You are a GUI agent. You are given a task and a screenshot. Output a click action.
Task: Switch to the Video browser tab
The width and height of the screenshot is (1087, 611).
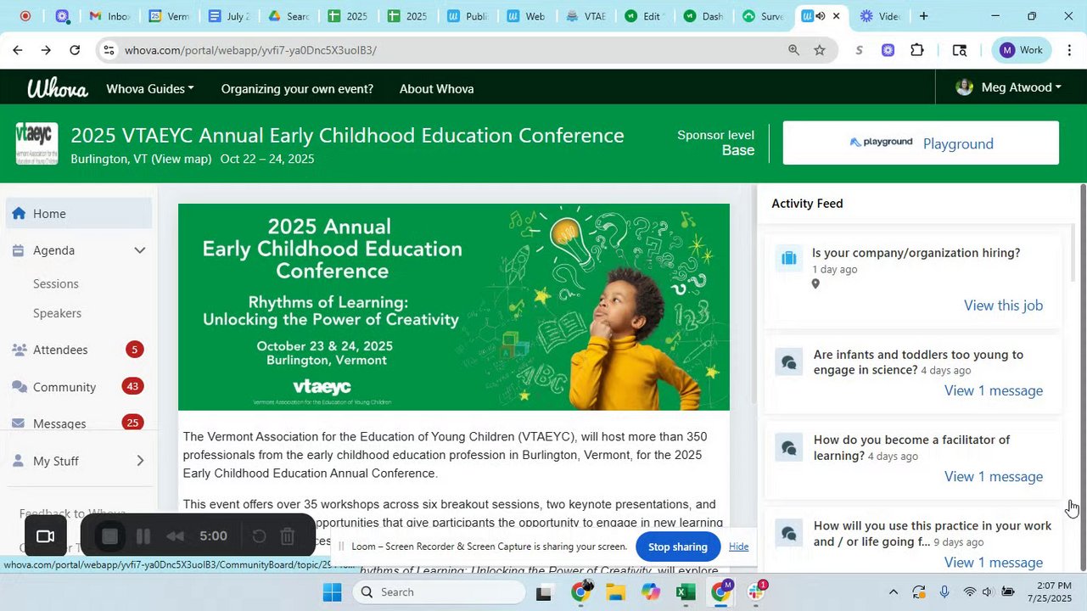880,16
